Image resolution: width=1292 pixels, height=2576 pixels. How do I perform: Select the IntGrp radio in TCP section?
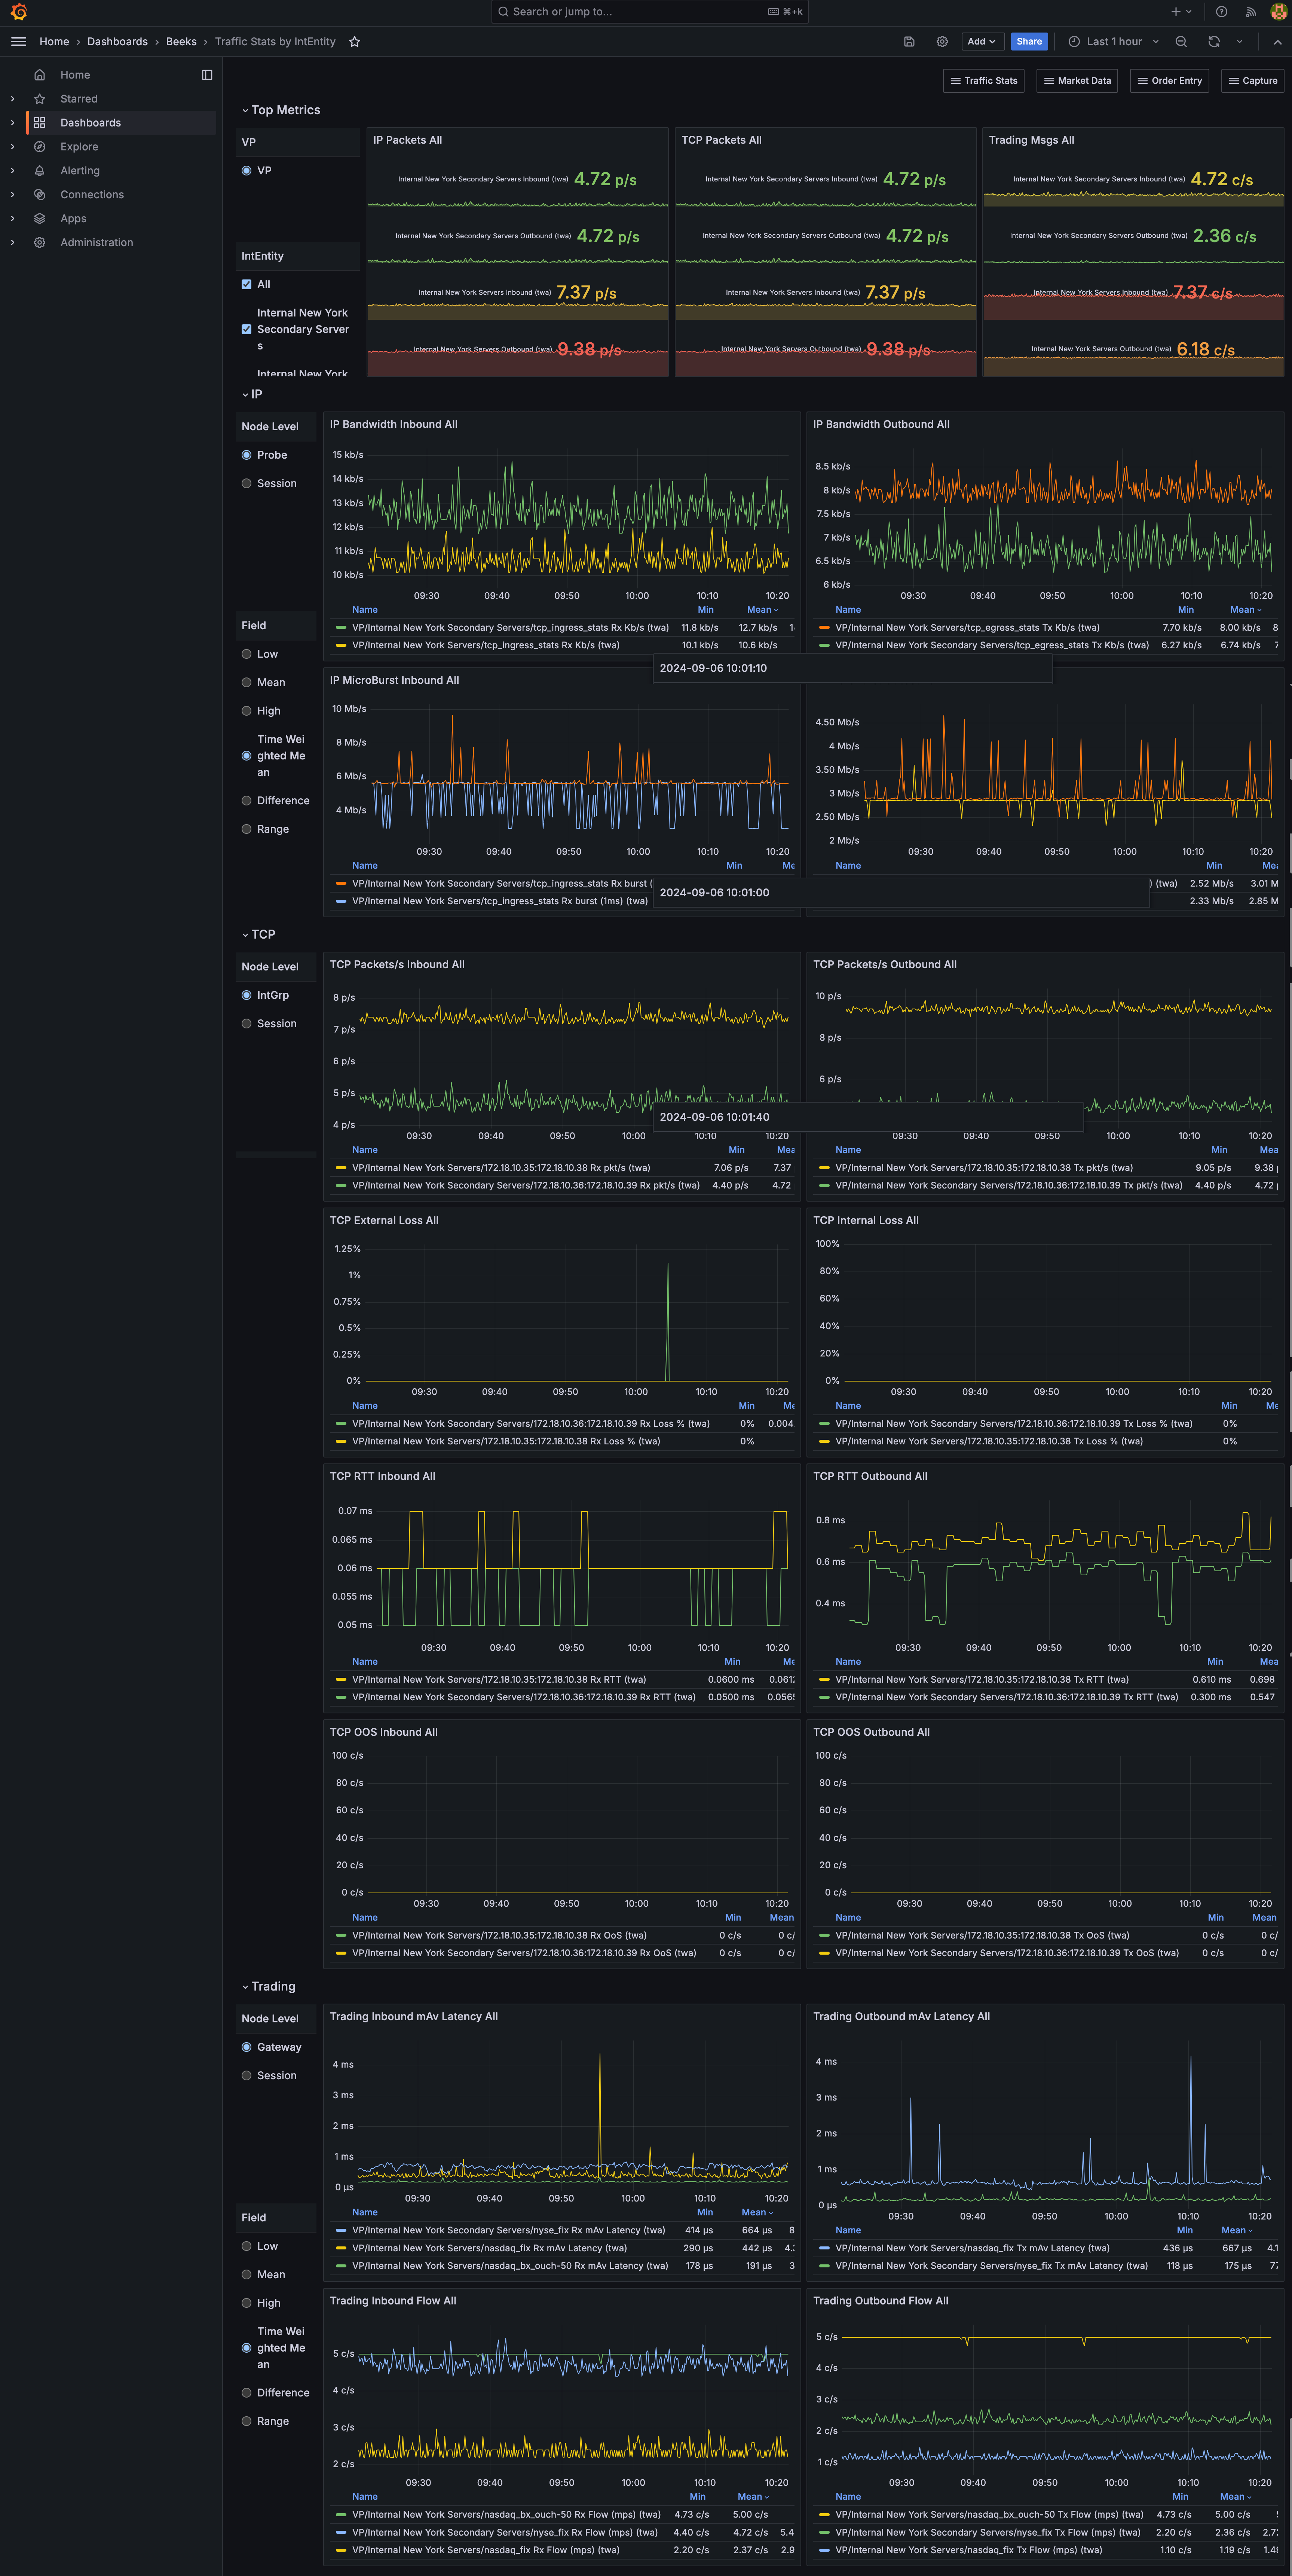247,995
